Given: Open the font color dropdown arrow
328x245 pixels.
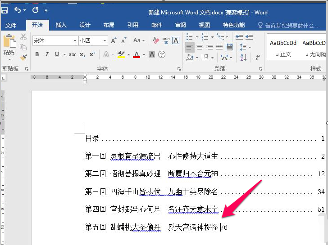Looking at the screenshot, I should 144,55.
